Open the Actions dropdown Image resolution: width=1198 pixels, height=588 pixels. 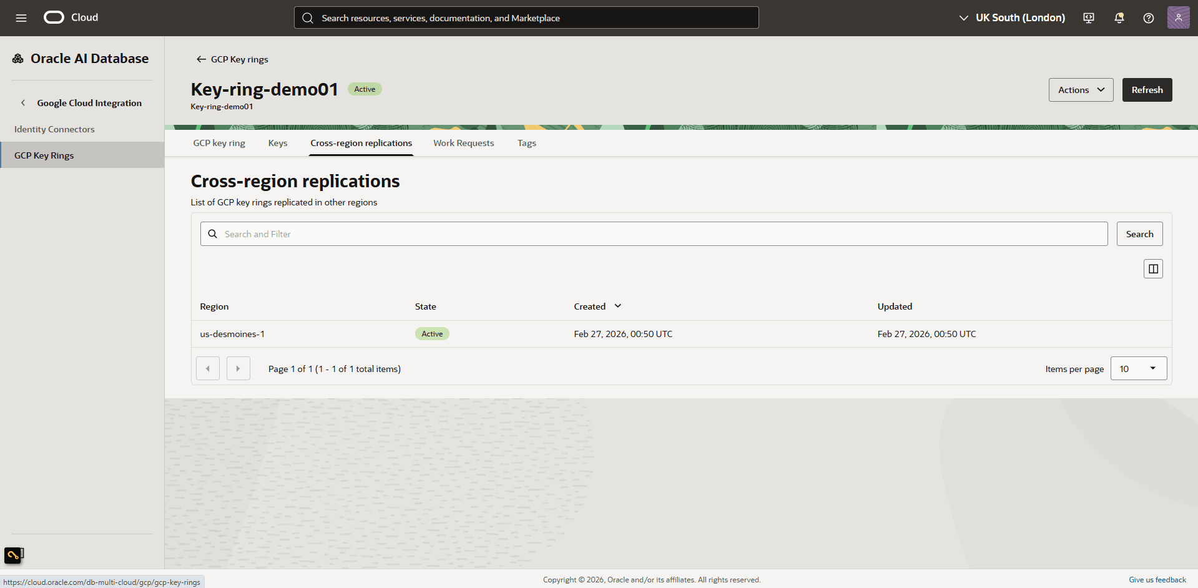tap(1081, 89)
